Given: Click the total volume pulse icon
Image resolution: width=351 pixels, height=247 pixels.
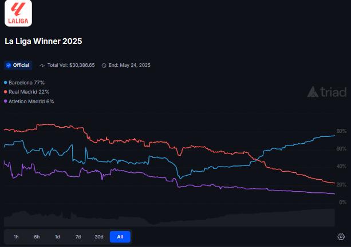Looking at the screenshot, I should tap(42, 66).
